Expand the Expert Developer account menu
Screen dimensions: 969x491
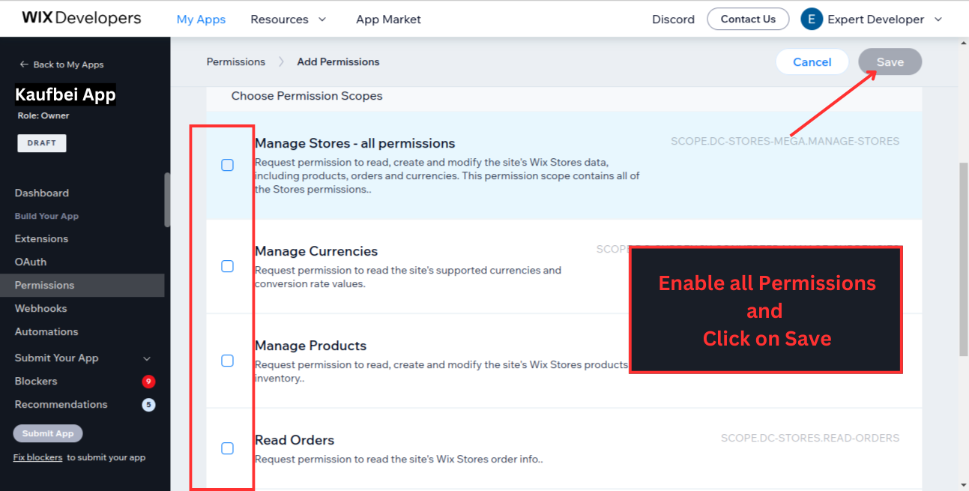click(938, 19)
